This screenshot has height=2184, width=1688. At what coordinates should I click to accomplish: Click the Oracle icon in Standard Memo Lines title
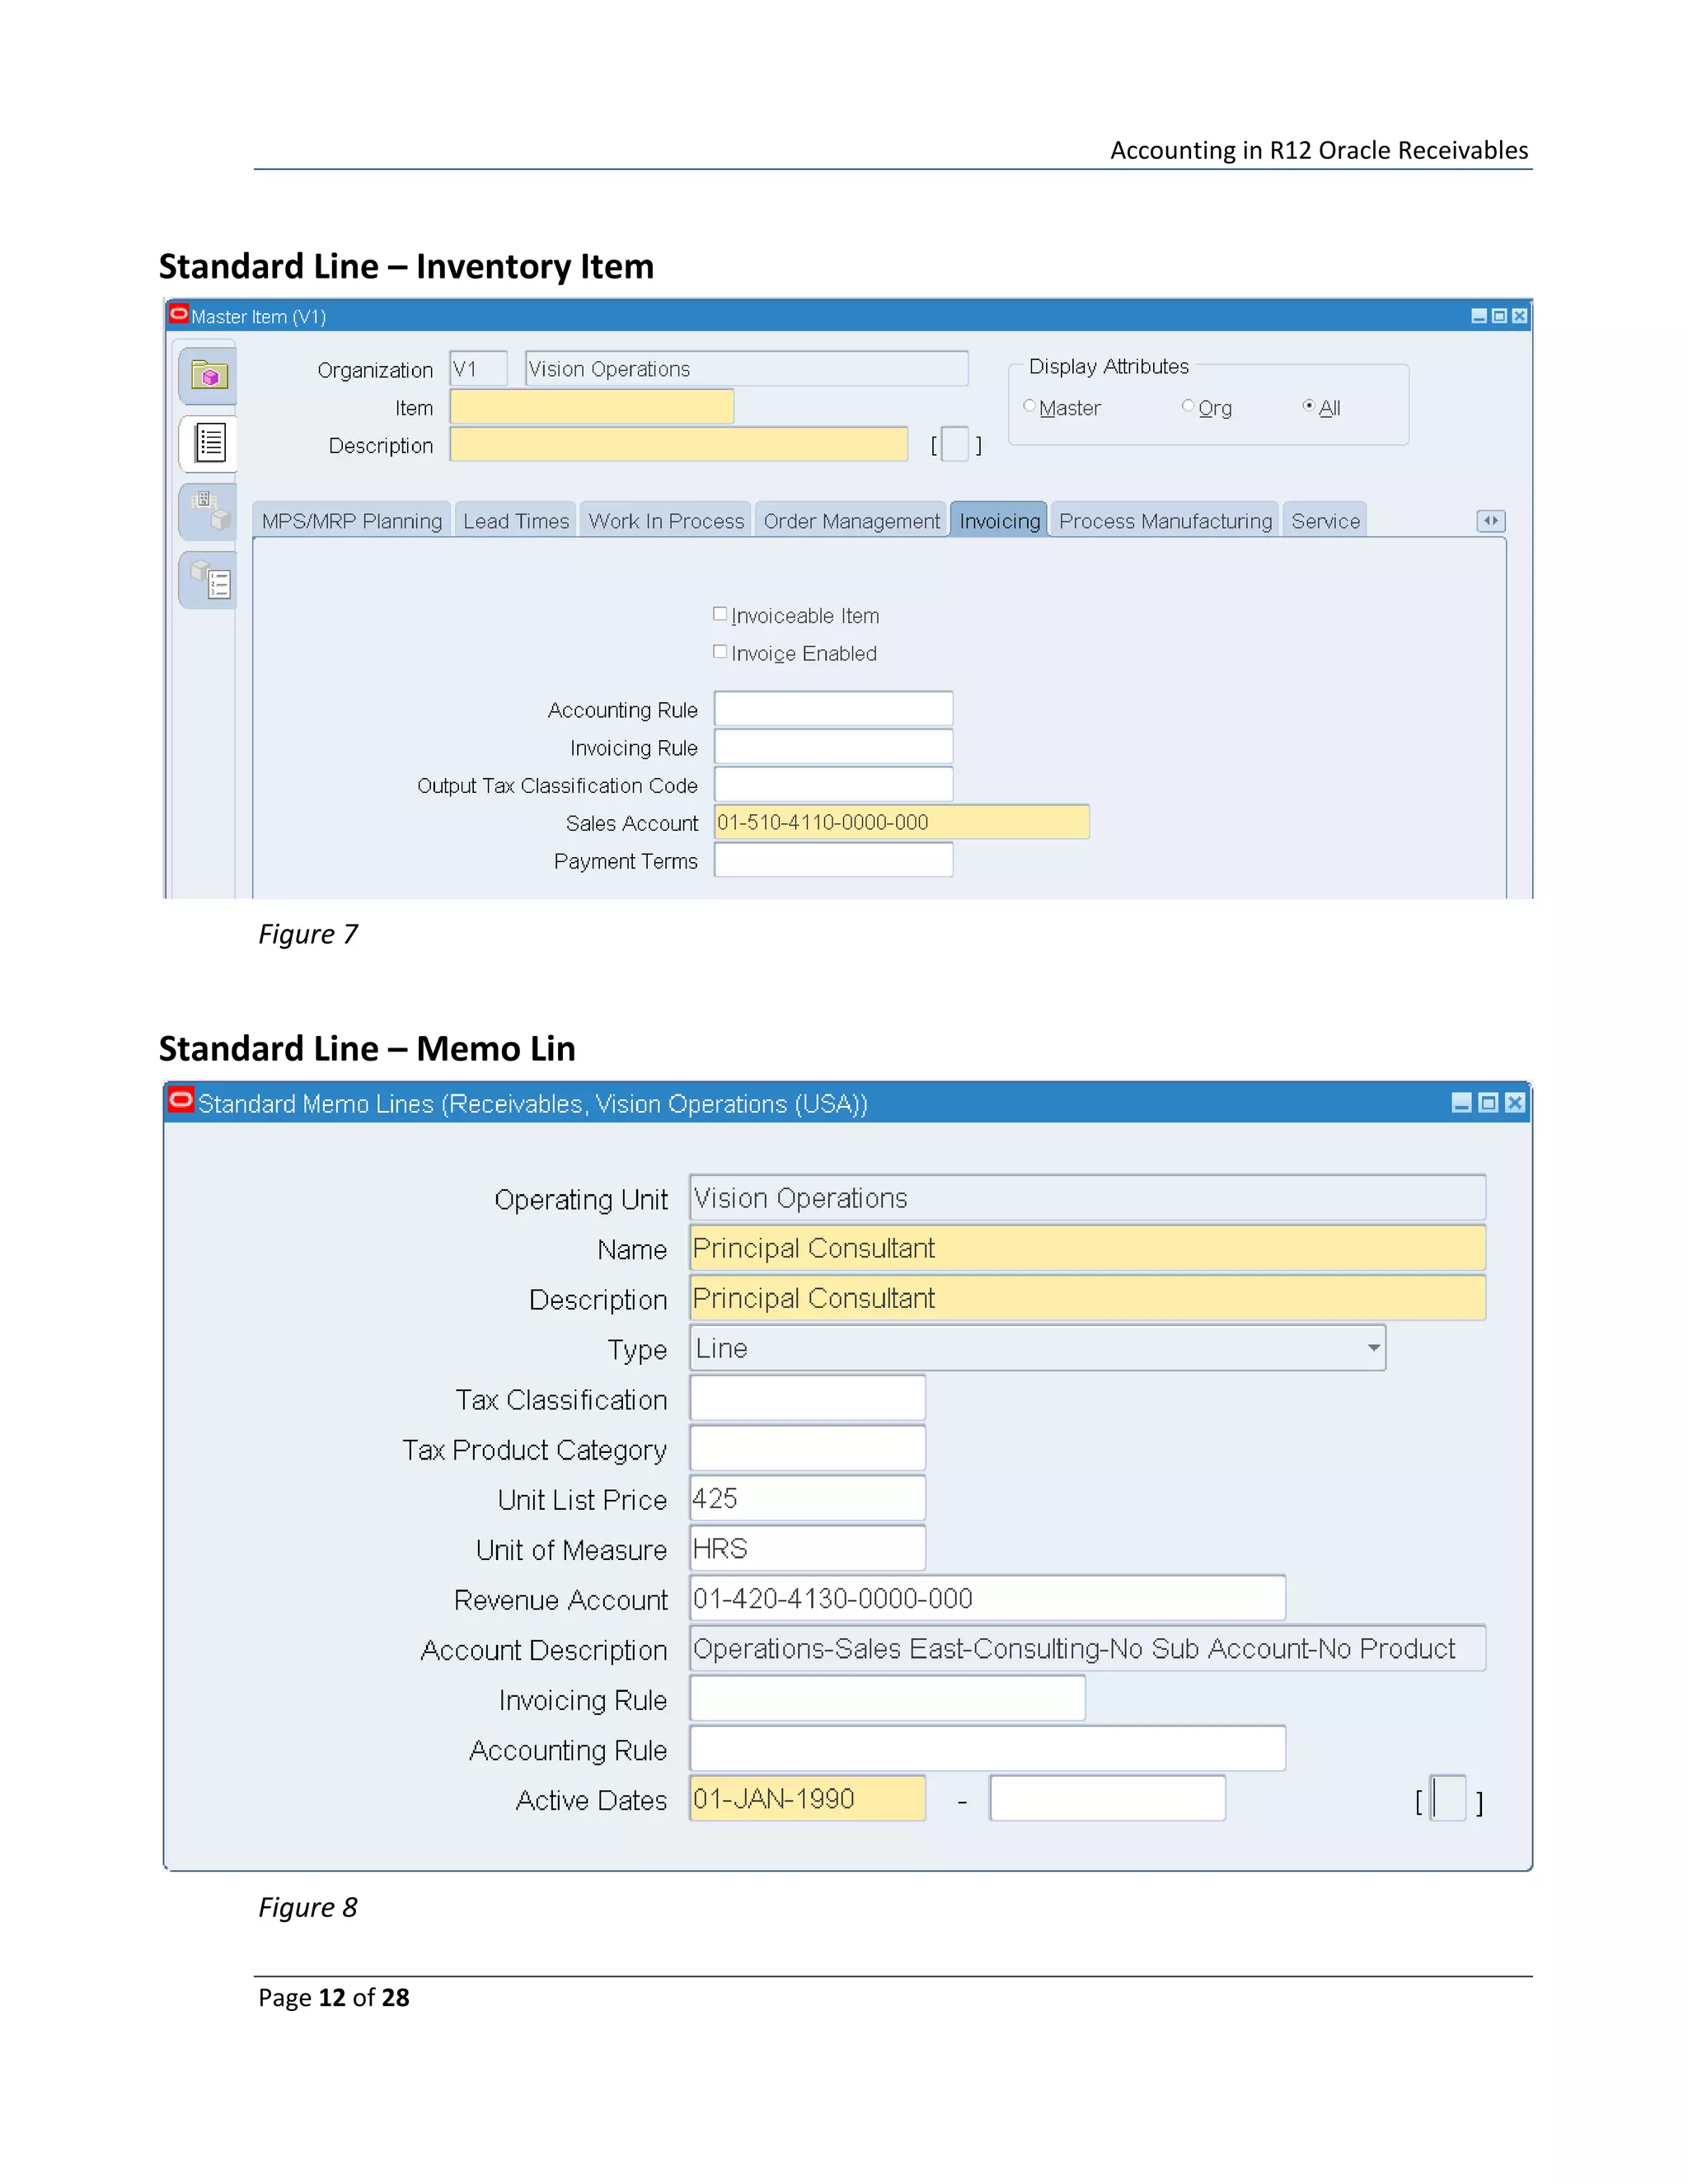(181, 1100)
